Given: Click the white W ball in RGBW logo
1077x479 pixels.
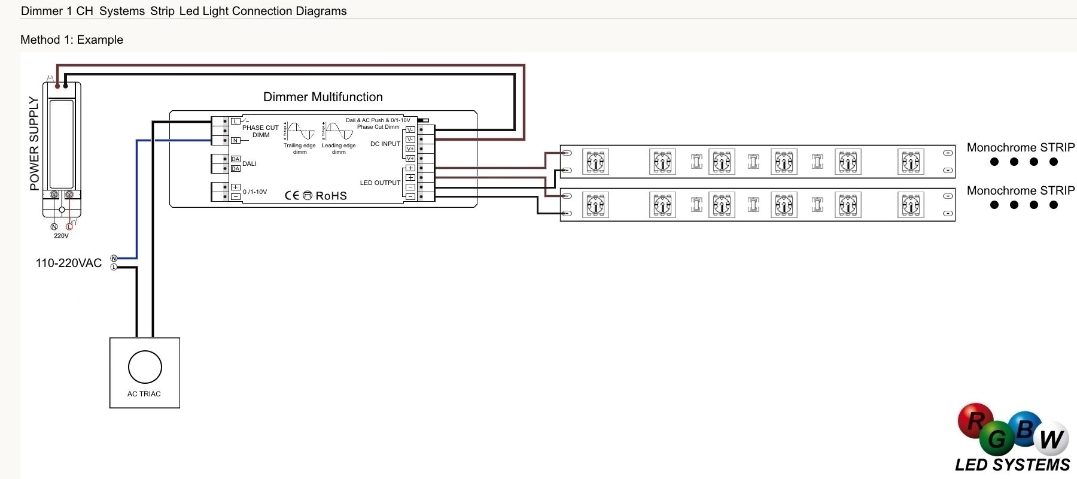Looking at the screenshot, I should pos(1051,438).
